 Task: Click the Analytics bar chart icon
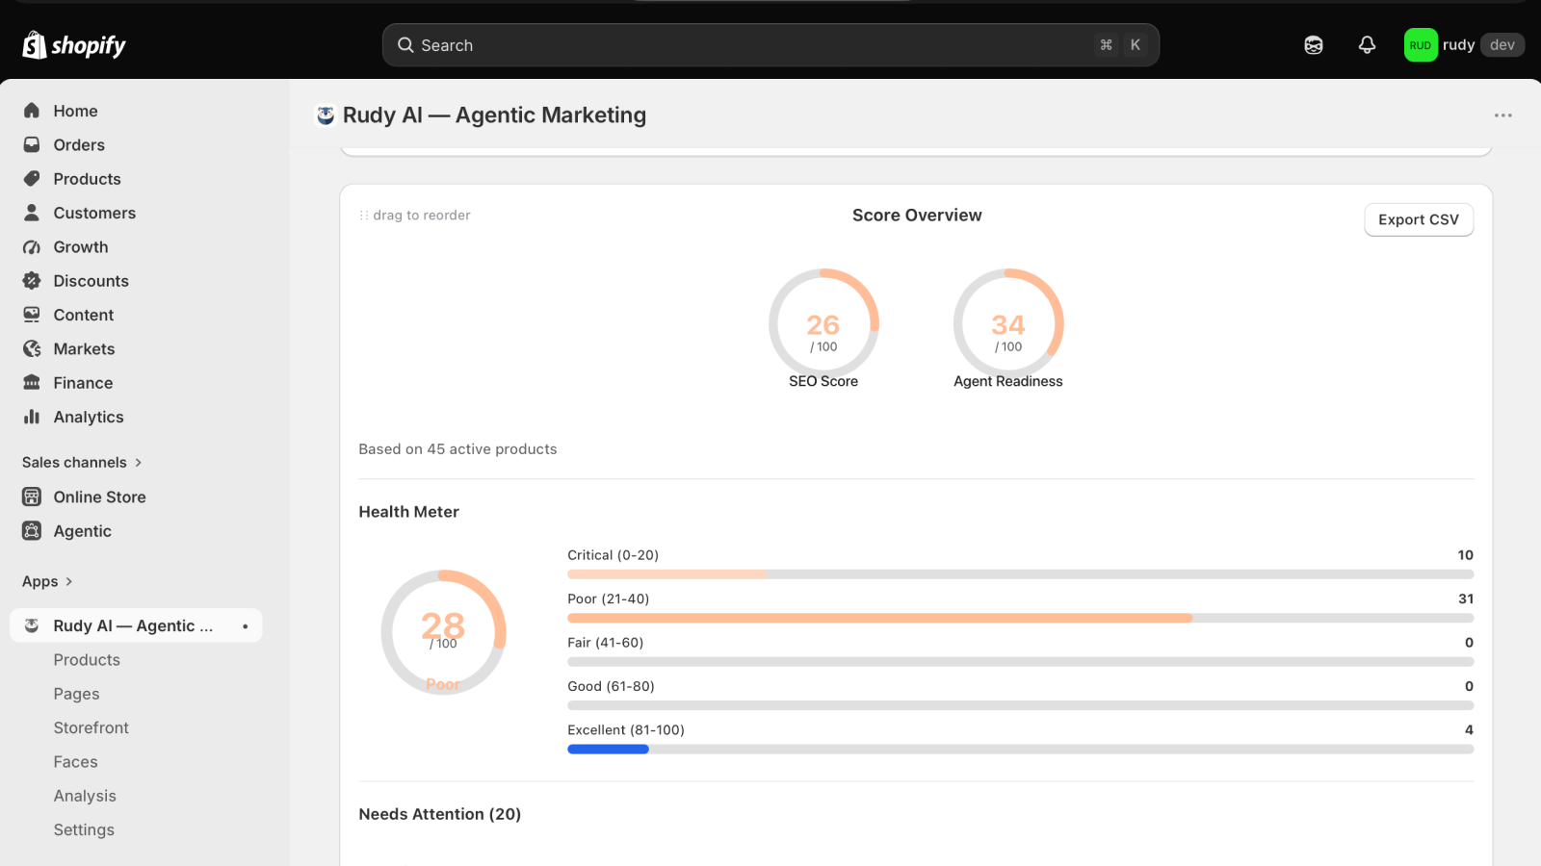click(x=32, y=417)
